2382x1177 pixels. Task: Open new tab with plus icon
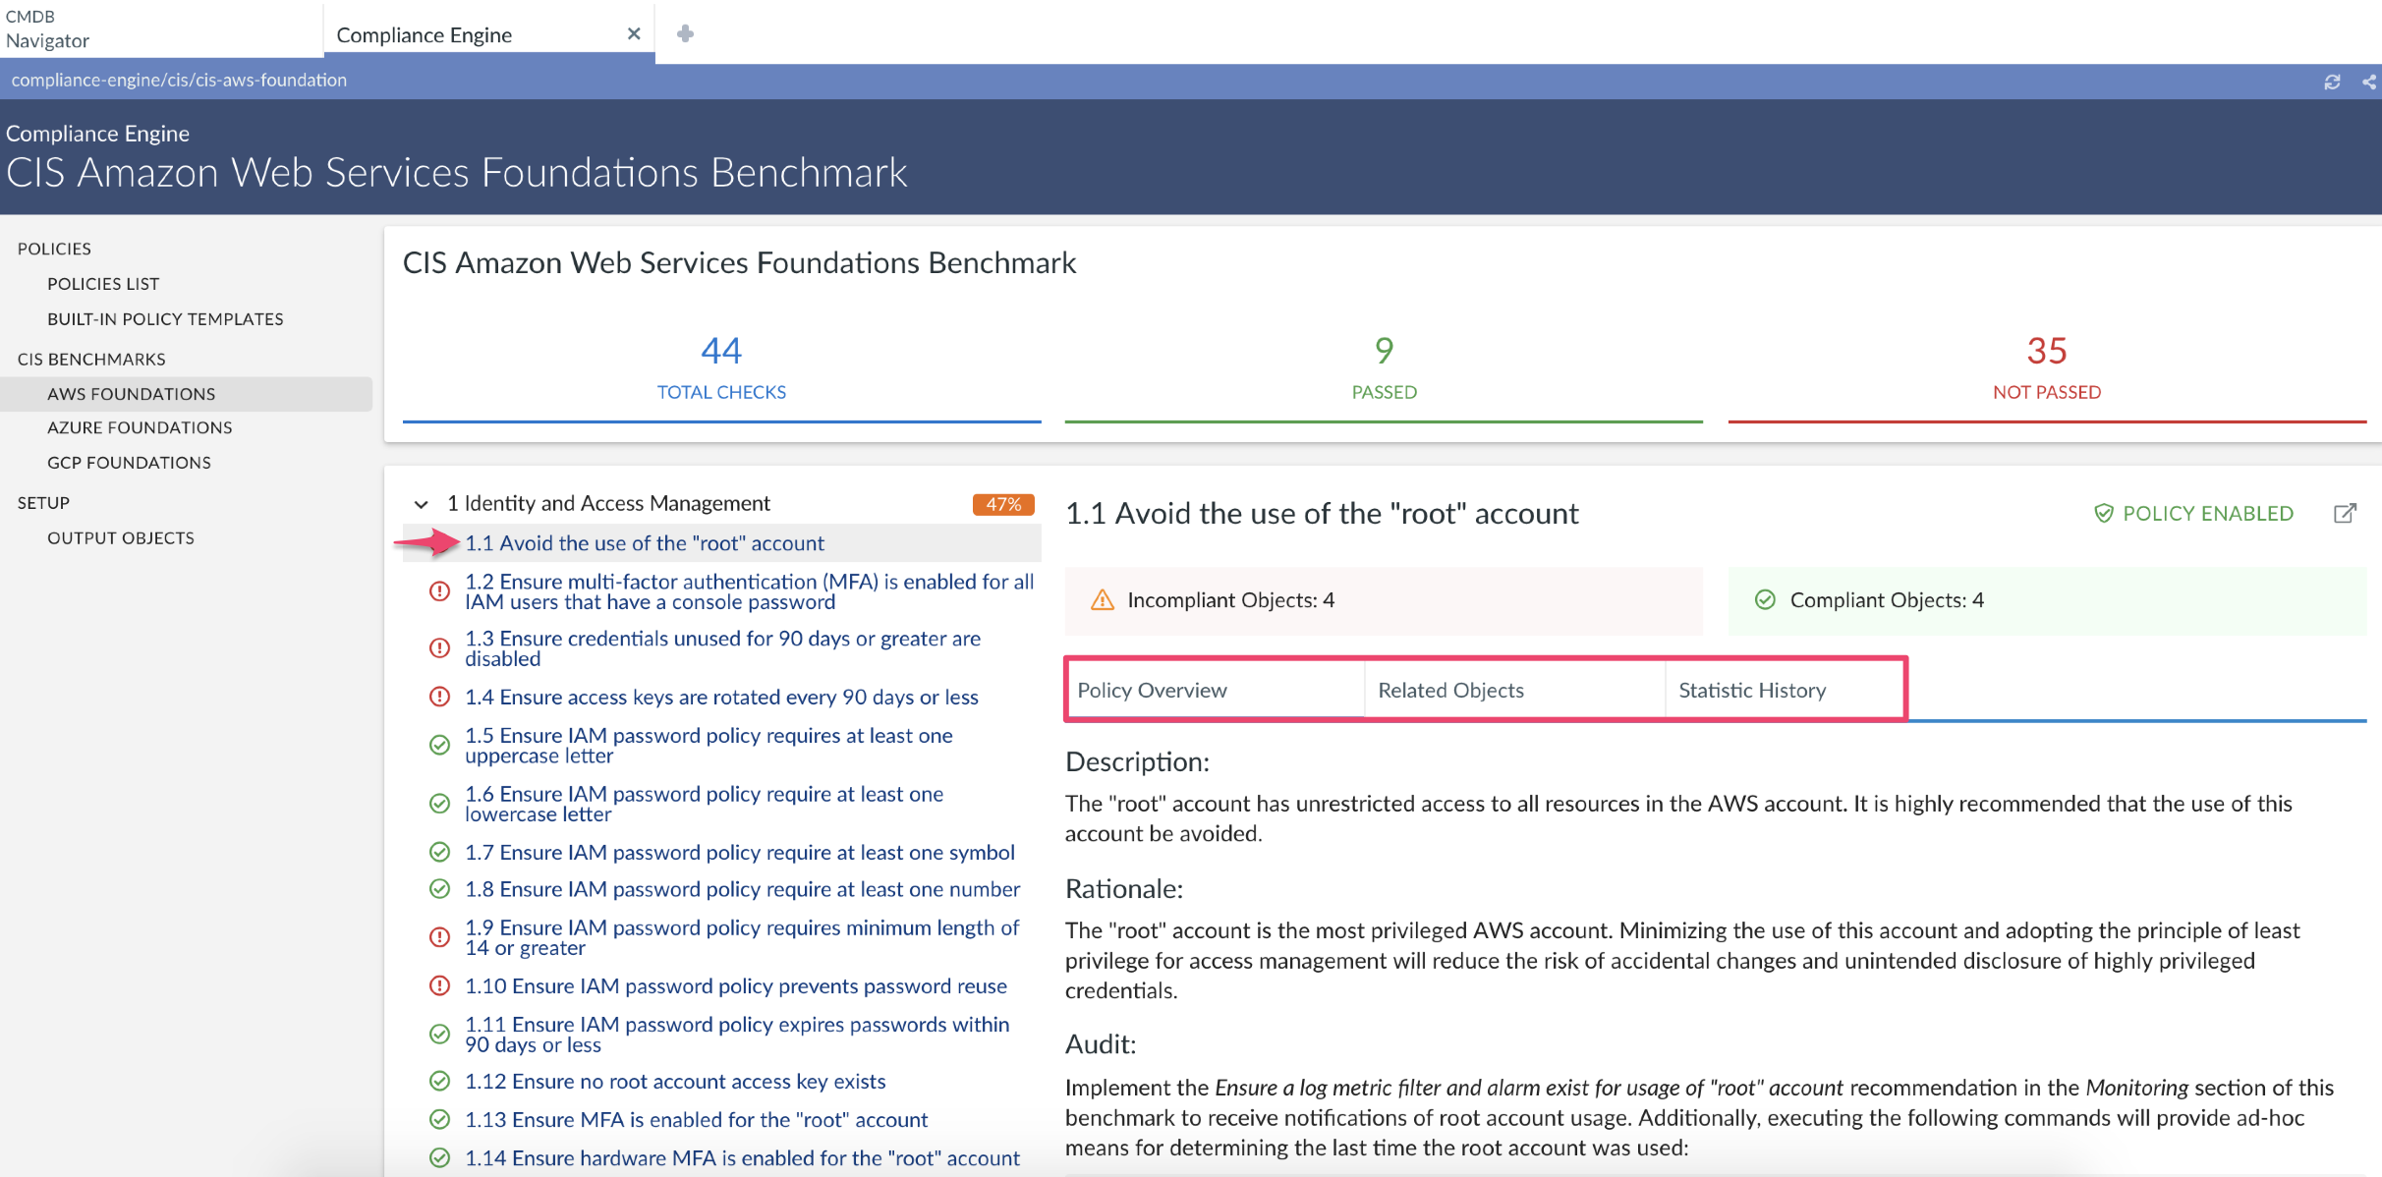click(x=685, y=34)
